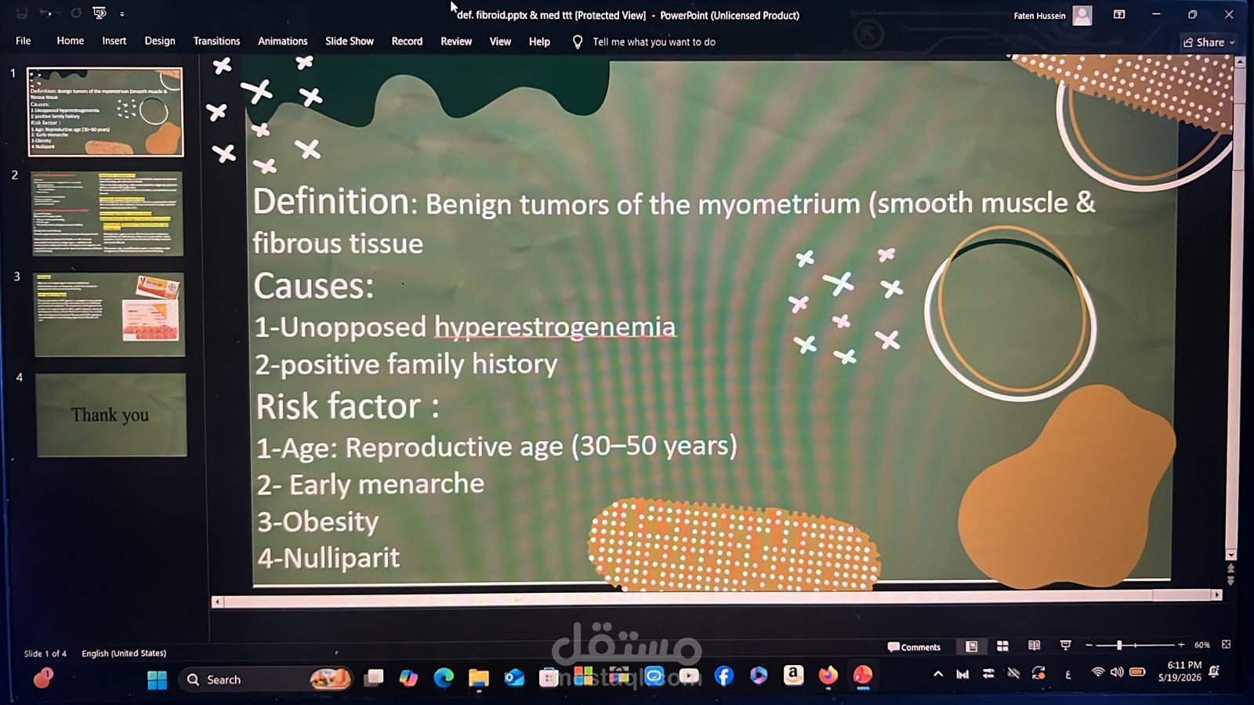Open the Slide Show tab

(x=350, y=41)
